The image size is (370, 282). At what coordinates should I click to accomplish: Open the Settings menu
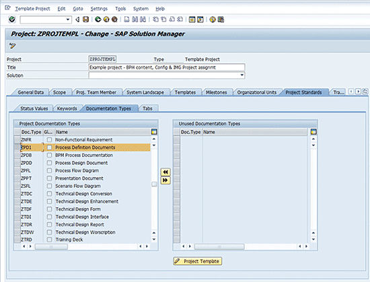tap(99, 9)
